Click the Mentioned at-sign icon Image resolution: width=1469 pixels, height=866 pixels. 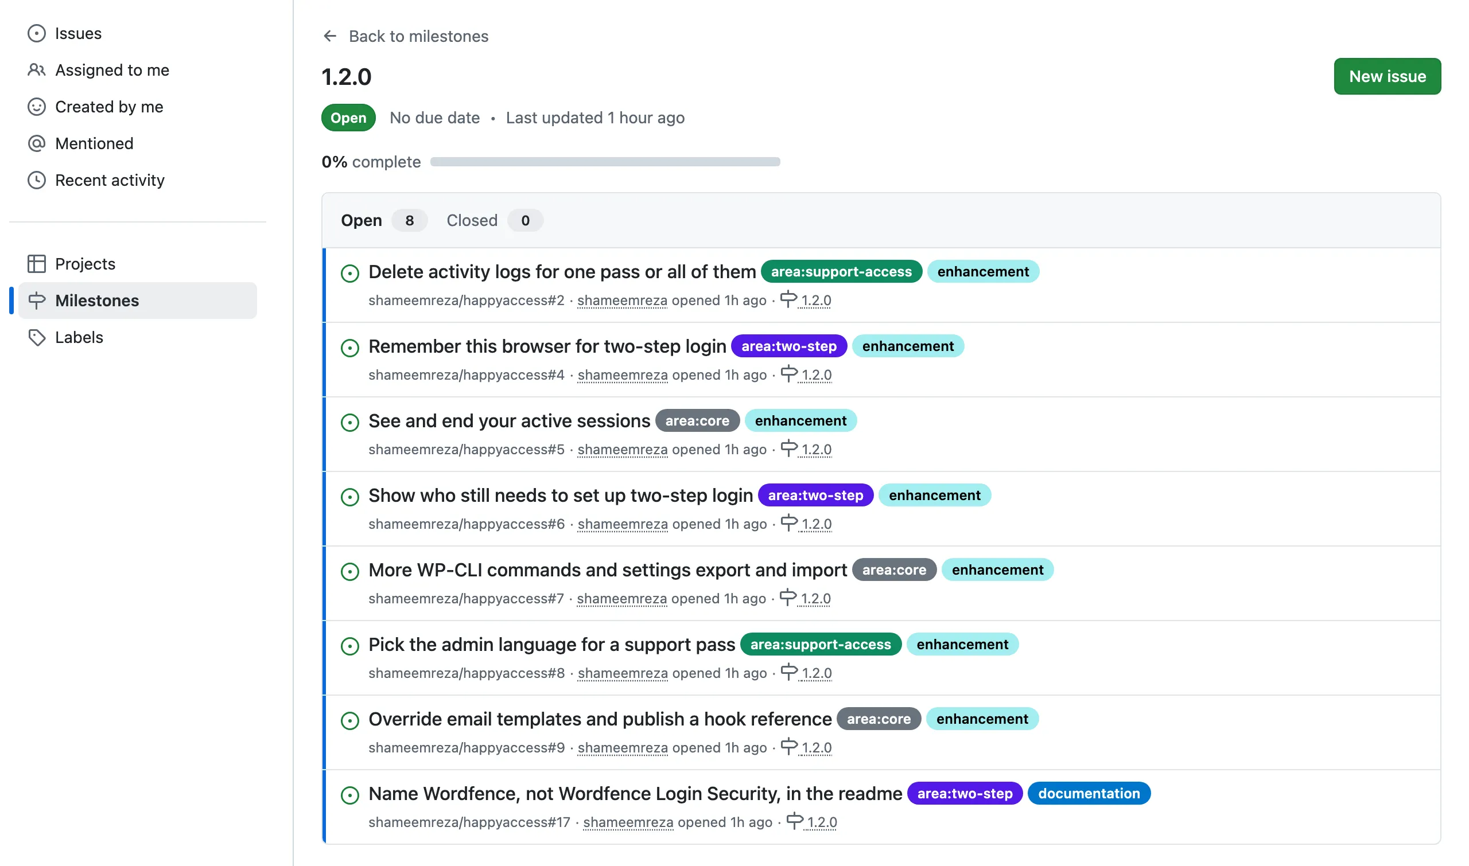coord(36,143)
